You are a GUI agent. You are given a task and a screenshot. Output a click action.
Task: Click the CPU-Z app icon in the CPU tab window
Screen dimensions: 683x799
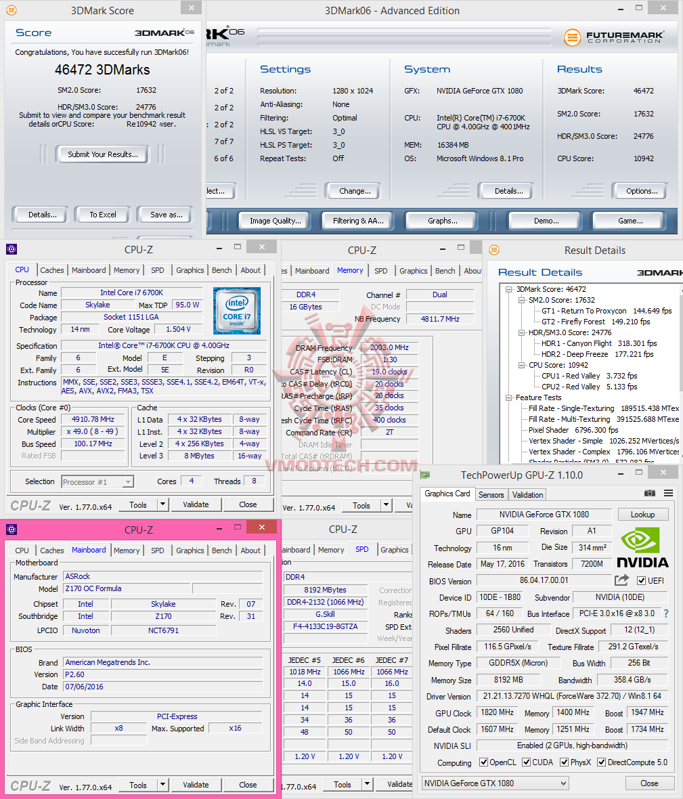(12, 249)
